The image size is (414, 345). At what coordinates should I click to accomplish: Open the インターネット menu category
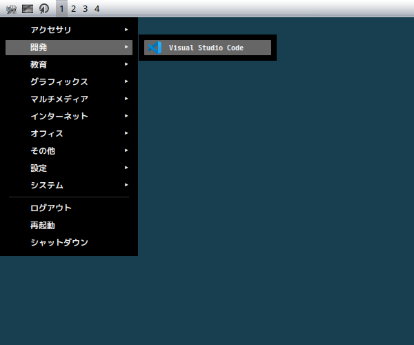point(69,117)
